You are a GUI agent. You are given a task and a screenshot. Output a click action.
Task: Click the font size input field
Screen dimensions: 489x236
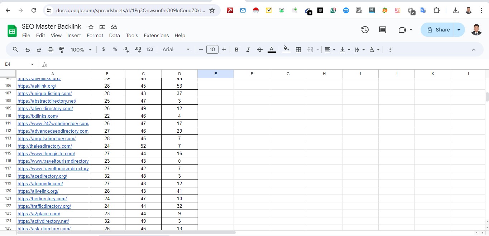pos(212,50)
